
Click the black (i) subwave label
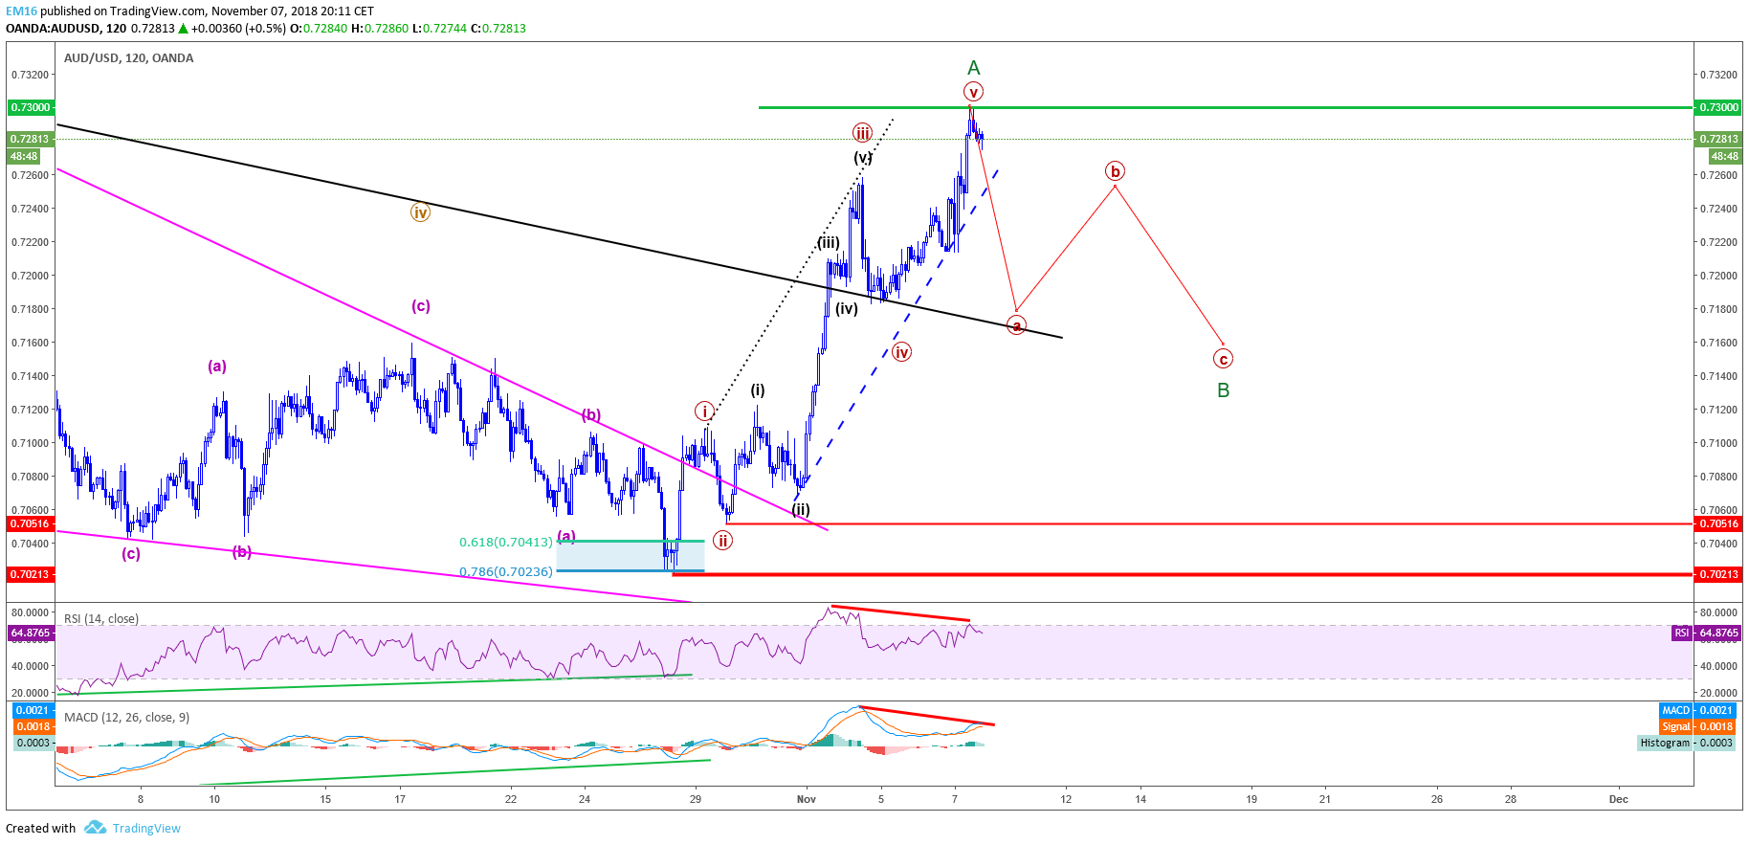pyautogui.click(x=757, y=390)
